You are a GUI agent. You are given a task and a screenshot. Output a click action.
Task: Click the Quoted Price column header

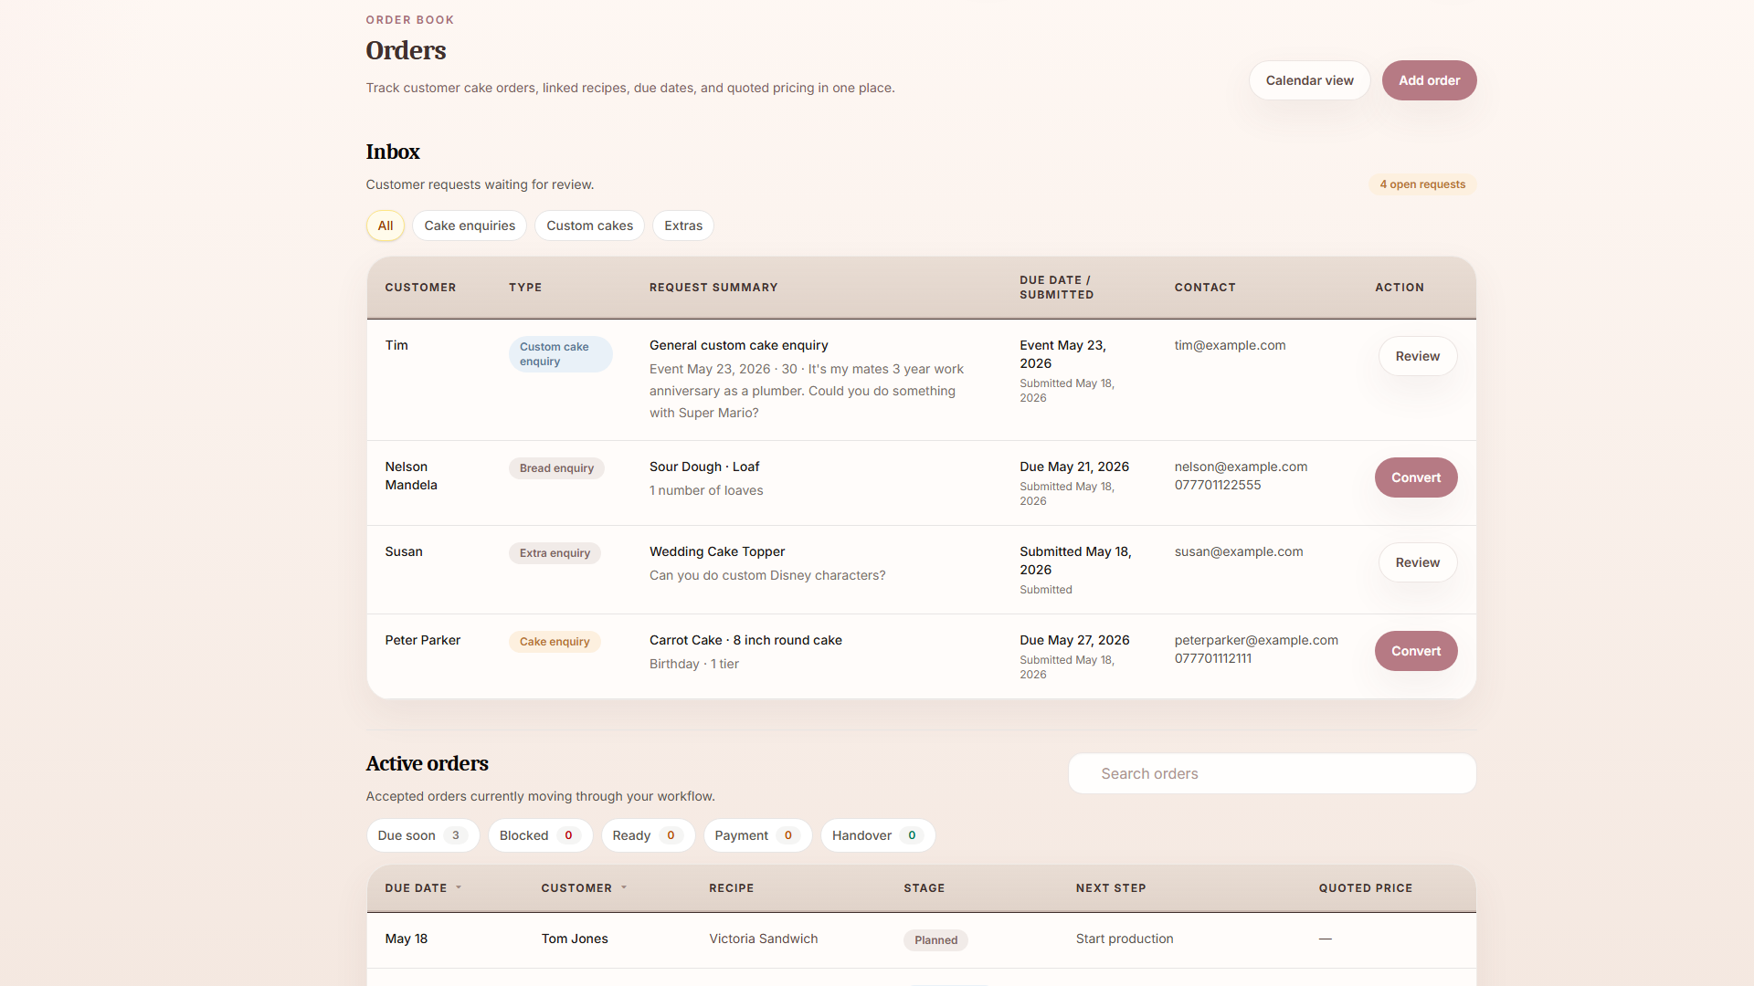[x=1365, y=887]
